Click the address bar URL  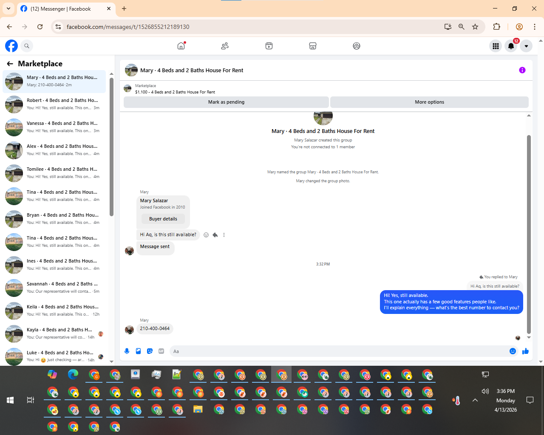click(x=128, y=27)
